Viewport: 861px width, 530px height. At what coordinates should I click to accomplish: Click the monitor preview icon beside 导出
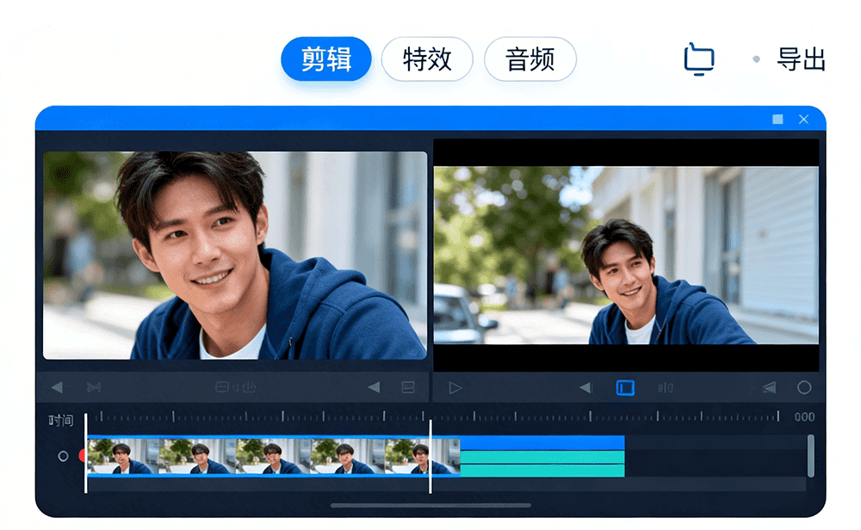699,59
